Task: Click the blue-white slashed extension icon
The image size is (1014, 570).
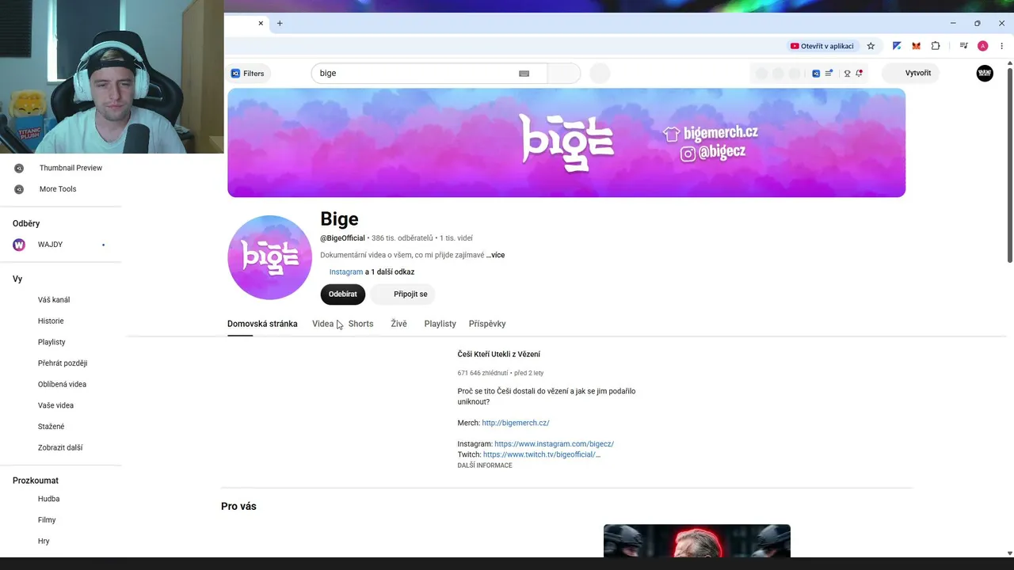Action: 897,46
